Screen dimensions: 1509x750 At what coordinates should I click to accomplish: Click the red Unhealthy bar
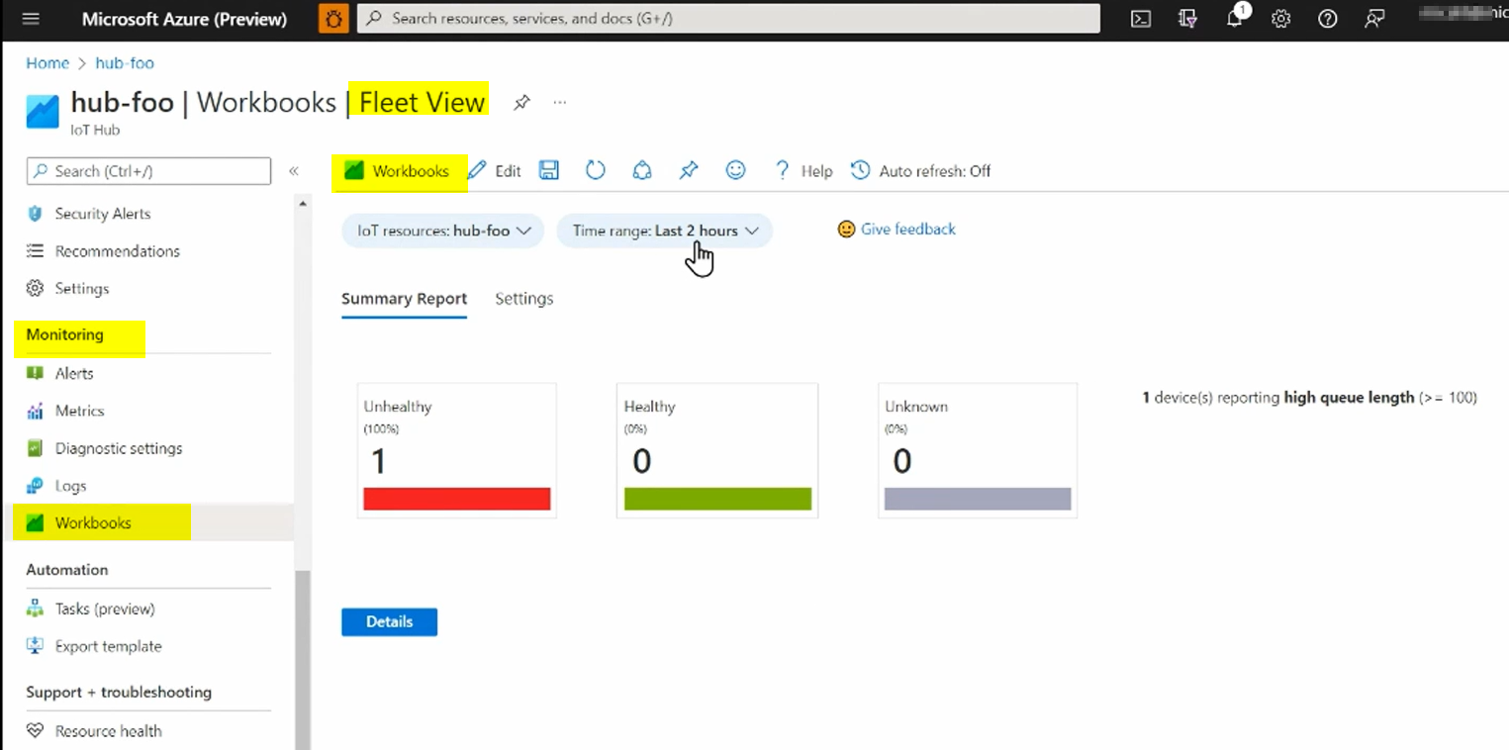(x=457, y=499)
